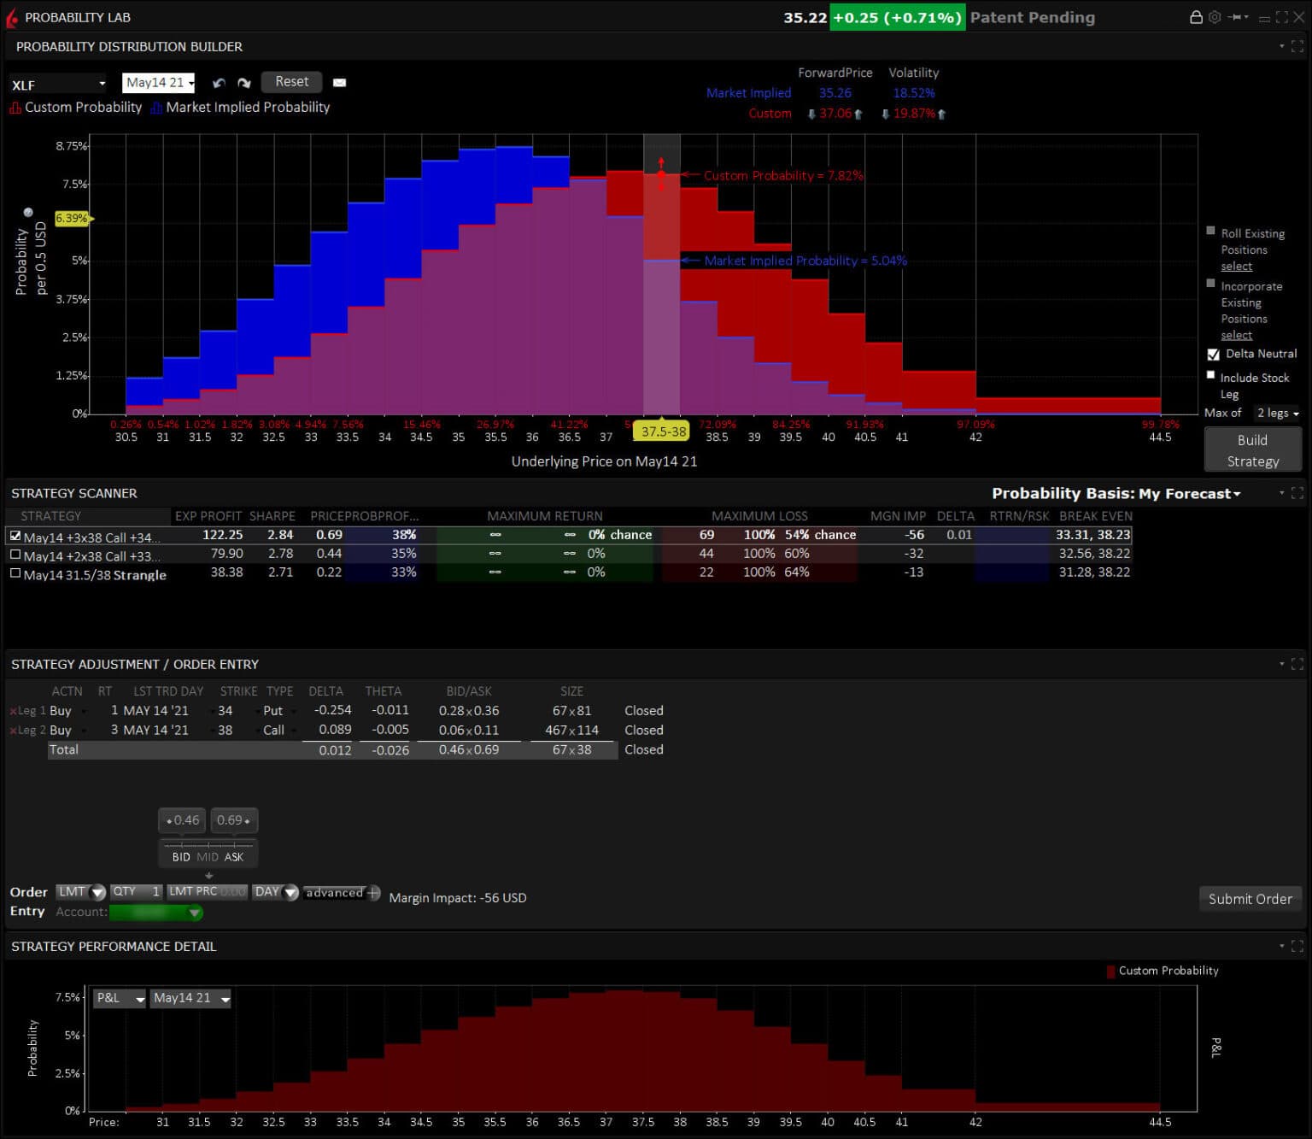Open the settings gear in the title bar
1312x1139 pixels.
click(1215, 17)
